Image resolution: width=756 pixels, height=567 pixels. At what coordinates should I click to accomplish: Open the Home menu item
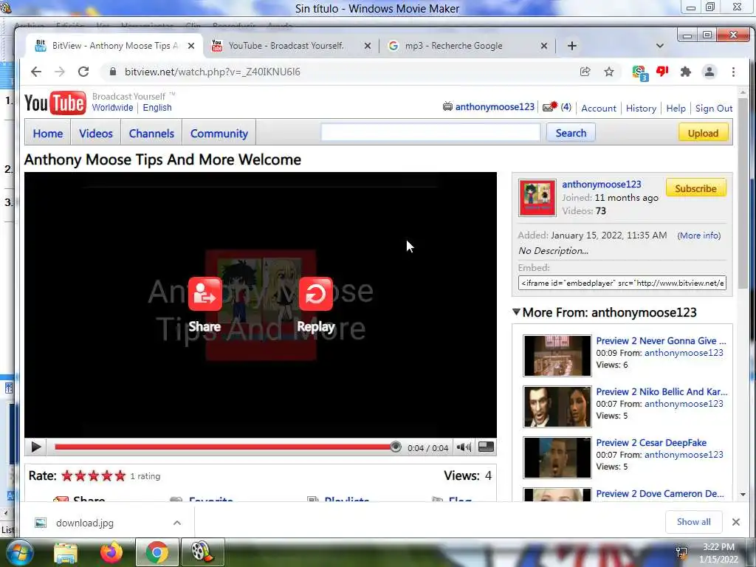tap(48, 134)
